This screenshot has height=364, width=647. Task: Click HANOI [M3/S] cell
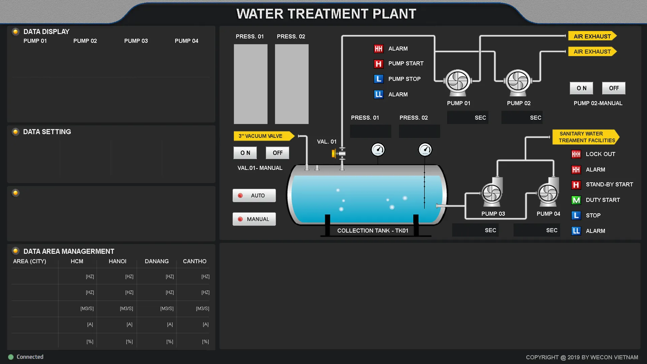(117, 308)
